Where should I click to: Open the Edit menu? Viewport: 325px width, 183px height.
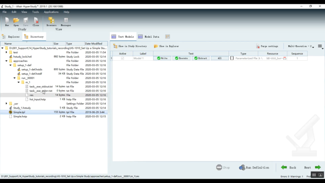pos(14,12)
